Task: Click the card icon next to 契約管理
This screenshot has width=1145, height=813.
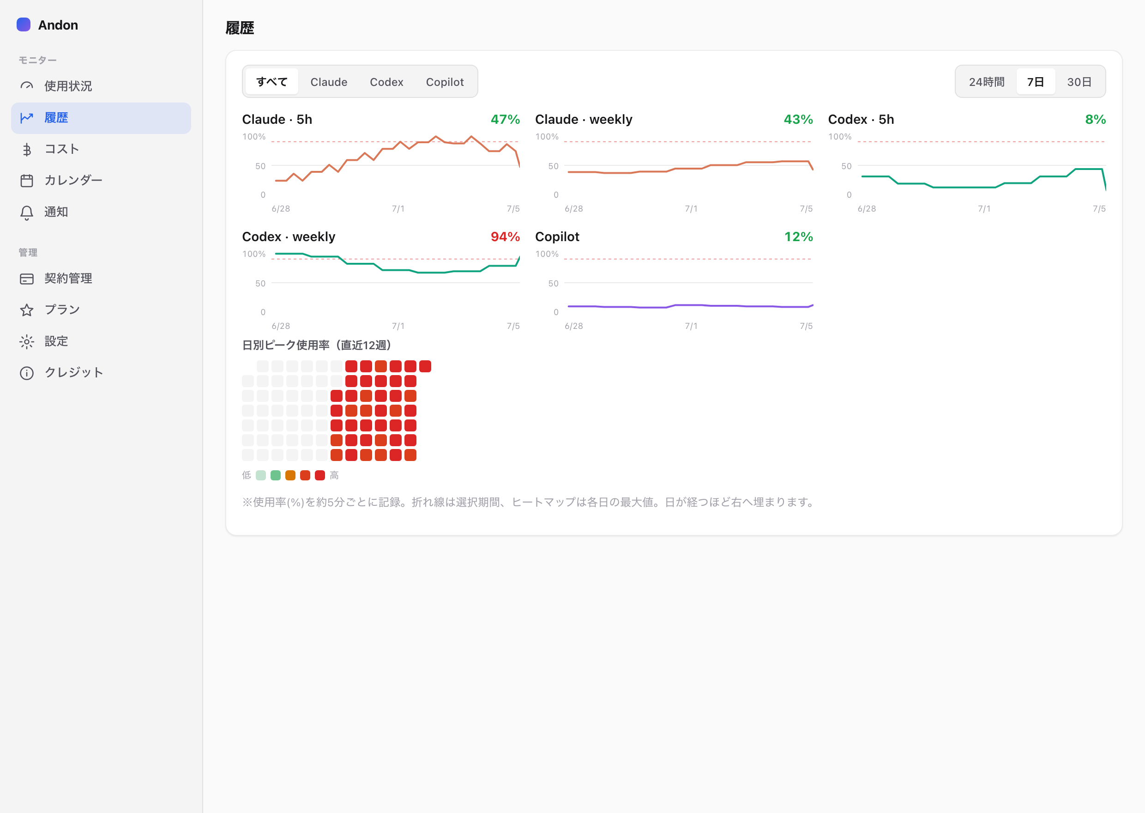Action: 26,279
